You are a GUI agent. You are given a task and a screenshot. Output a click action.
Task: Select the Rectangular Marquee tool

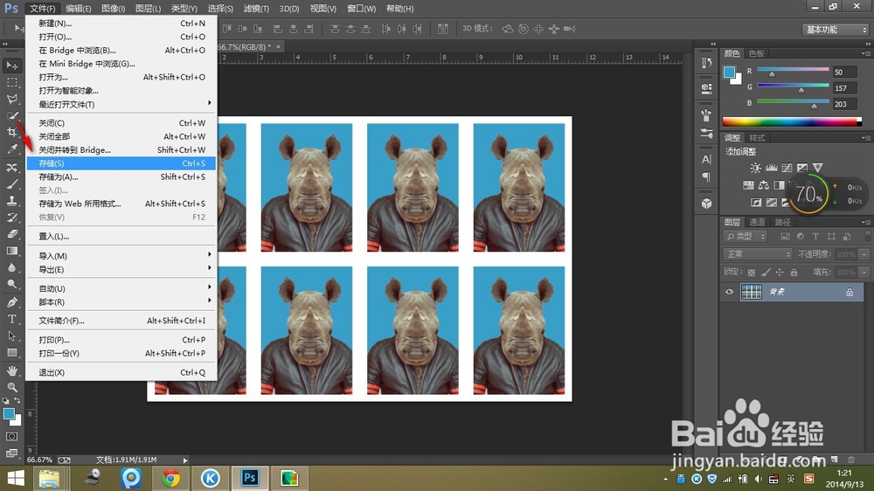click(11, 82)
